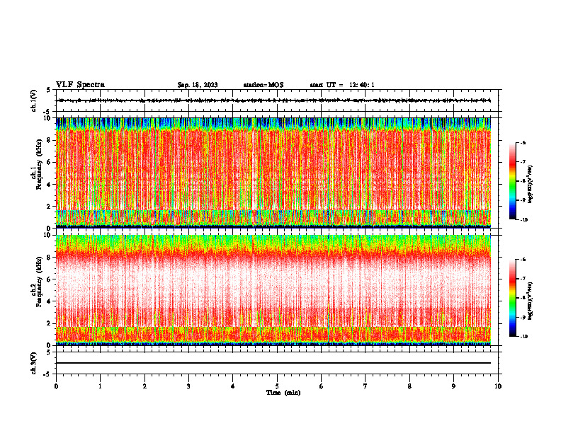Click the flat ch.3 voltage trace line
The image size is (561, 433).
click(273, 363)
